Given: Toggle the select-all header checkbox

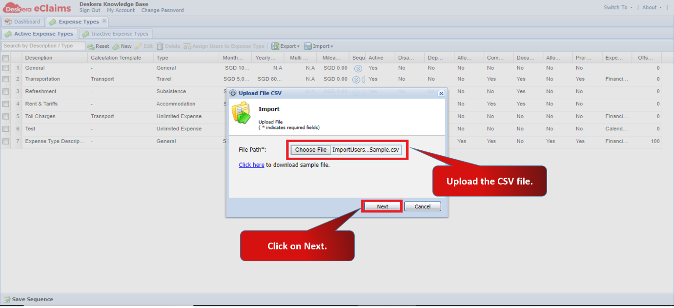Looking at the screenshot, I should (6, 58).
